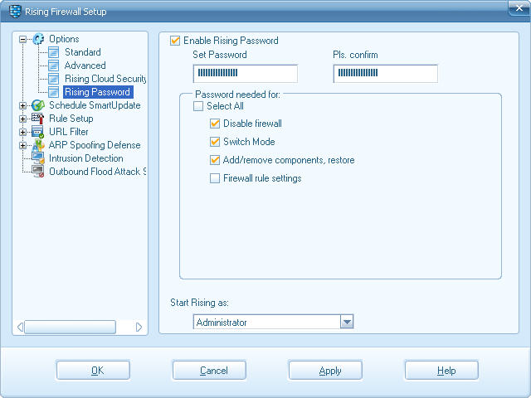
Task: Untick the Disable firewall checkbox
Action: click(215, 124)
